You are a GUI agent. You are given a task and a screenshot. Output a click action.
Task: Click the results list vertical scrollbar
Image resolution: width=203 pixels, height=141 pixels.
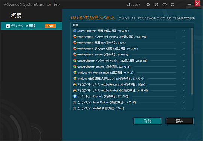[x=192, y=61]
